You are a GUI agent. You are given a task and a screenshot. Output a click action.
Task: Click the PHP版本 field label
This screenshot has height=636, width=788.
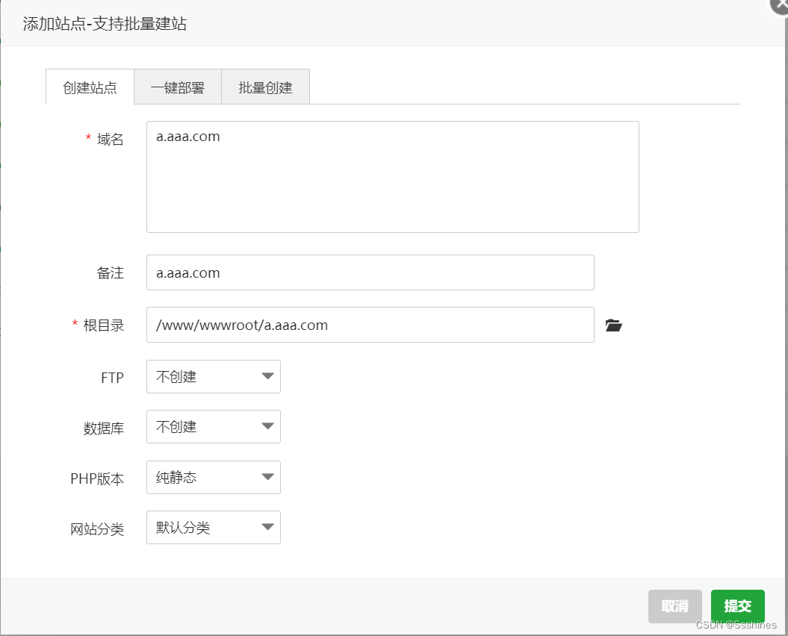(97, 479)
